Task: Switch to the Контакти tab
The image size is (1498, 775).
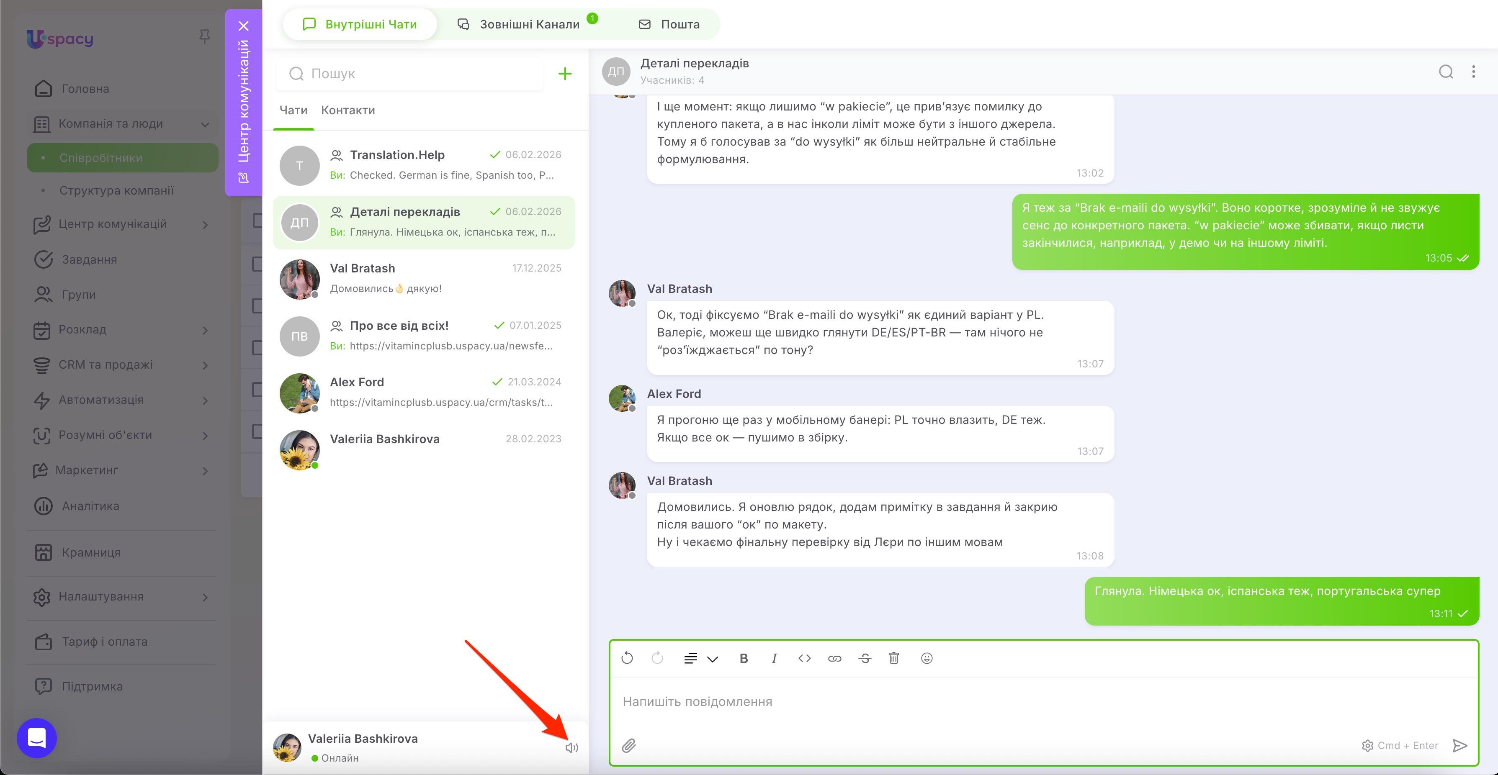Action: pyautogui.click(x=348, y=110)
